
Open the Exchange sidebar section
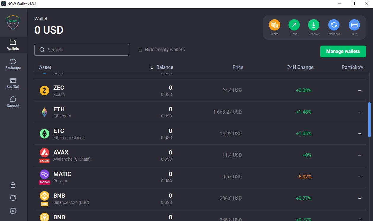[x=13, y=64]
